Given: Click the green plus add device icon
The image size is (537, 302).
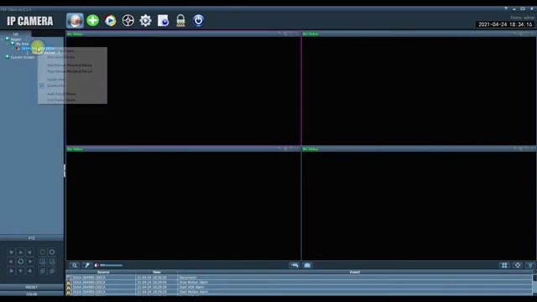Looking at the screenshot, I should 93,20.
